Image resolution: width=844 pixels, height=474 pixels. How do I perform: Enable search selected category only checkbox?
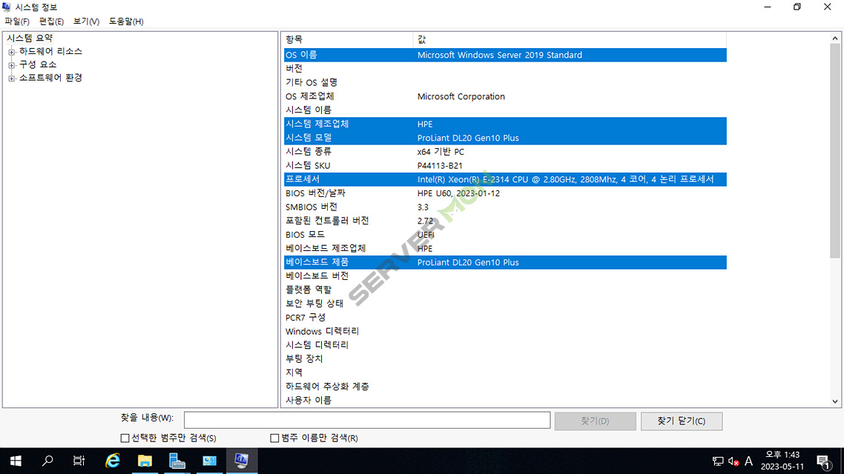(x=125, y=438)
